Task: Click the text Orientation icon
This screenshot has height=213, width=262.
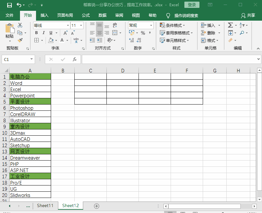Action: tap(110, 40)
